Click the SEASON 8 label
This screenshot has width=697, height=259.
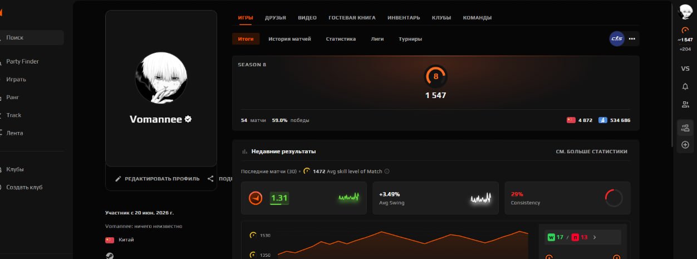pos(252,65)
